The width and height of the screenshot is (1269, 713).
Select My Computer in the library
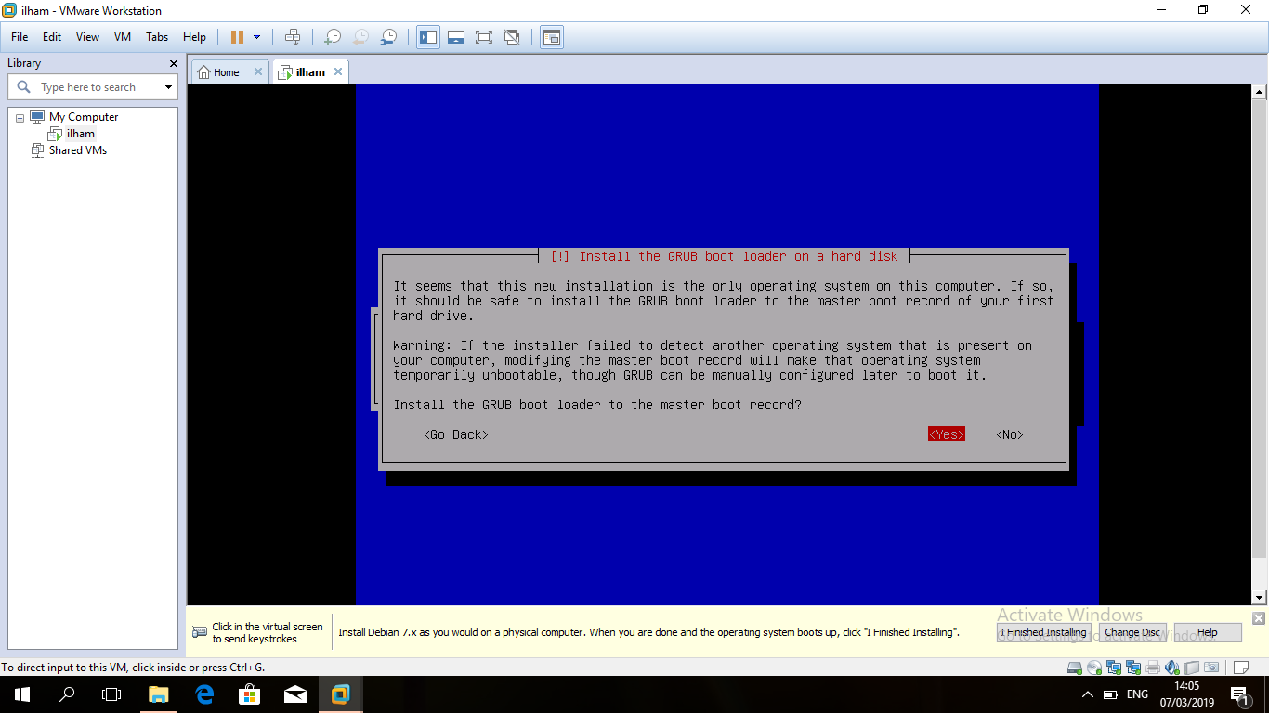[x=84, y=117]
